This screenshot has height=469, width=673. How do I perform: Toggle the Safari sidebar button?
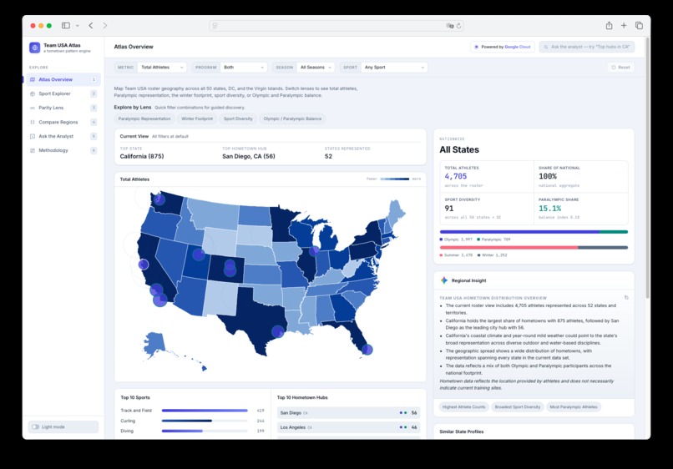(x=66, y=26)
